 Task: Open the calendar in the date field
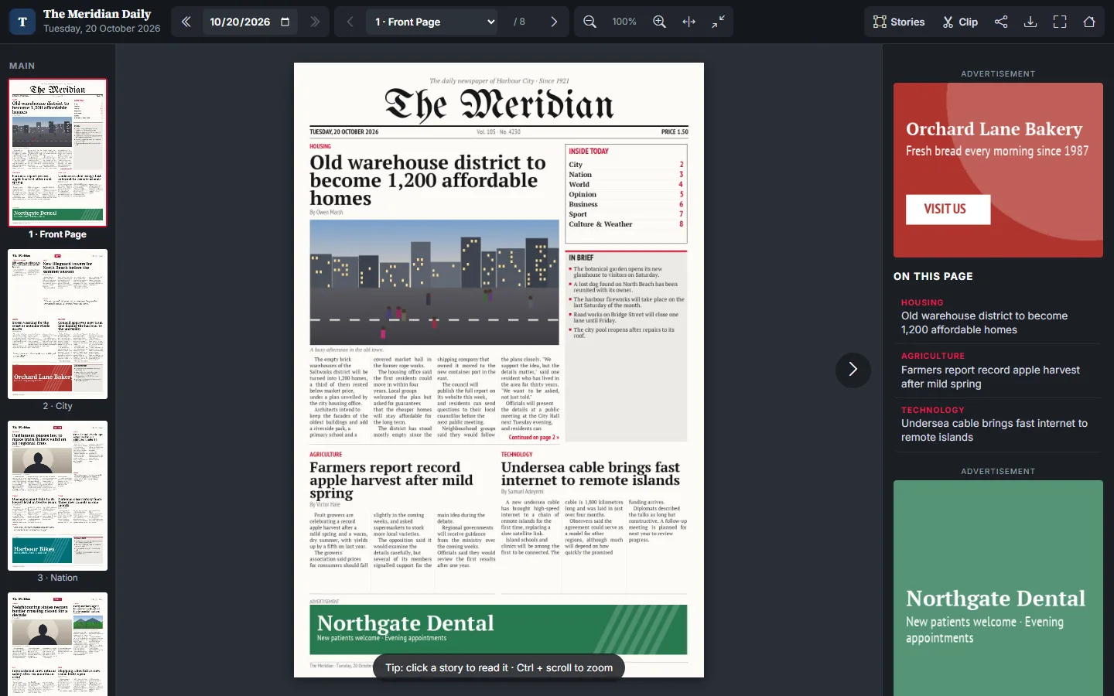pos(285,22)
